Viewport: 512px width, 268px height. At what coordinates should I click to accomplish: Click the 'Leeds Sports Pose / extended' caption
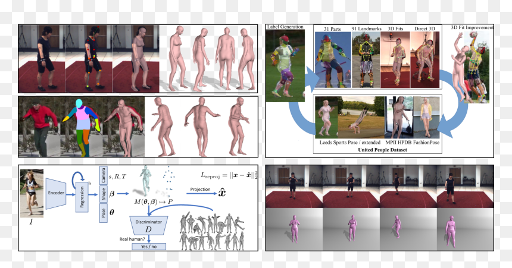[x=349, y=143]
